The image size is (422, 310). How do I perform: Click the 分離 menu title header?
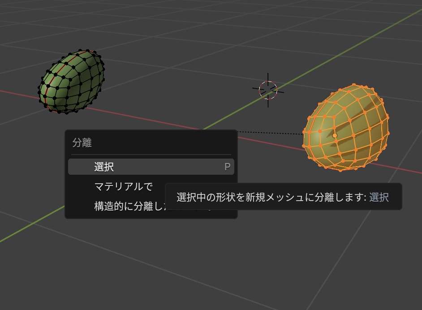pos(82,143)
